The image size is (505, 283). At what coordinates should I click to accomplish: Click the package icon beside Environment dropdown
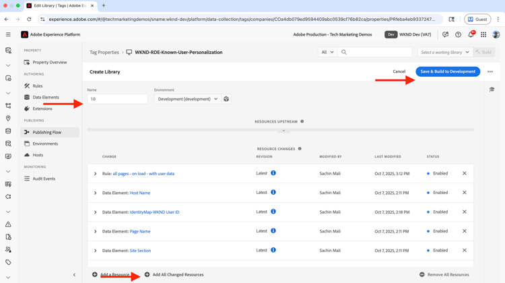pyautogui.click(x=226, y=99)
